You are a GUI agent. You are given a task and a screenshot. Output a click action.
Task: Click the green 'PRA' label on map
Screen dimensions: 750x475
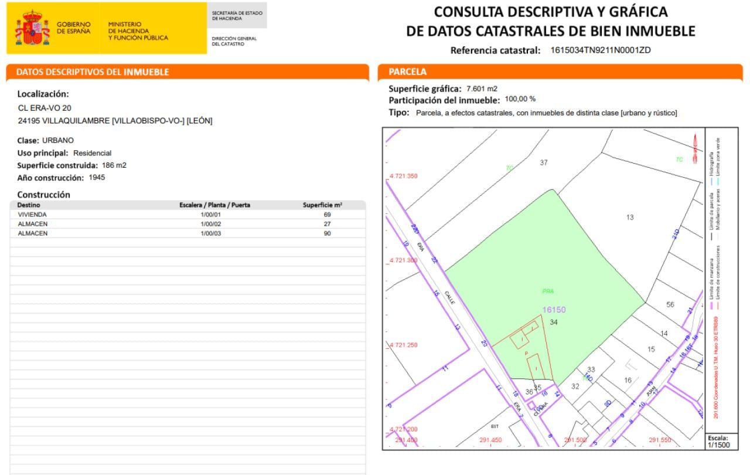click(548, 291)
